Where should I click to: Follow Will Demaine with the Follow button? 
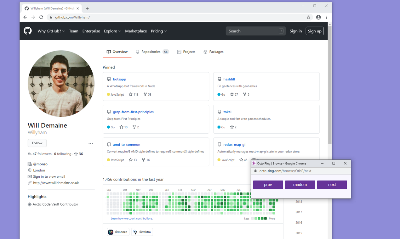tap(37, 143)
